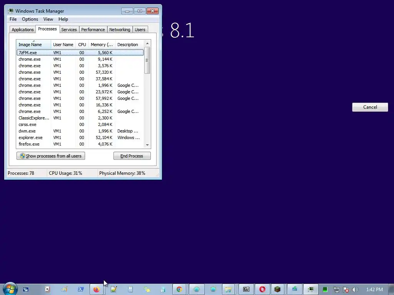Open the Windows Start orb
The image size is (394, 295).
pos(10,289)
